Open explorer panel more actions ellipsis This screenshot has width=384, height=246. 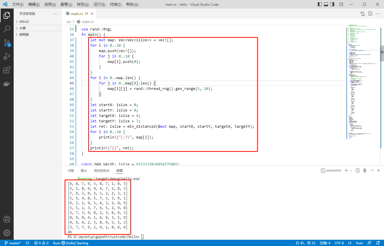(x=55, y=14)
